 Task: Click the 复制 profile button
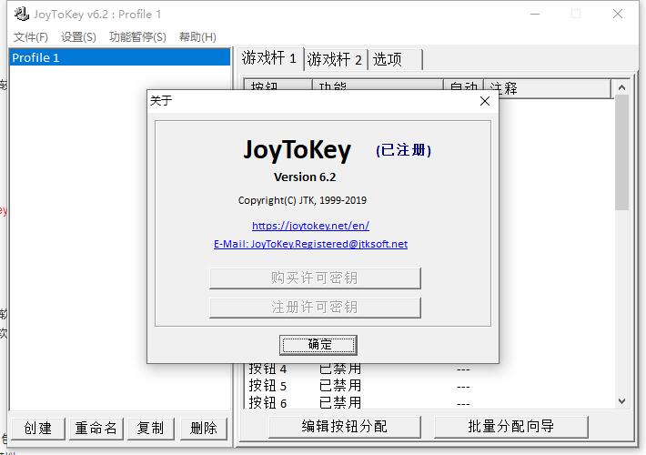(x=151, y=429)
